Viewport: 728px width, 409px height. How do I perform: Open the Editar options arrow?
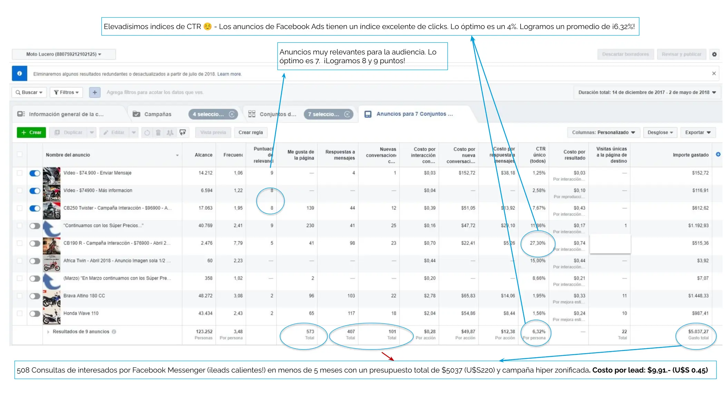[134, 132]
